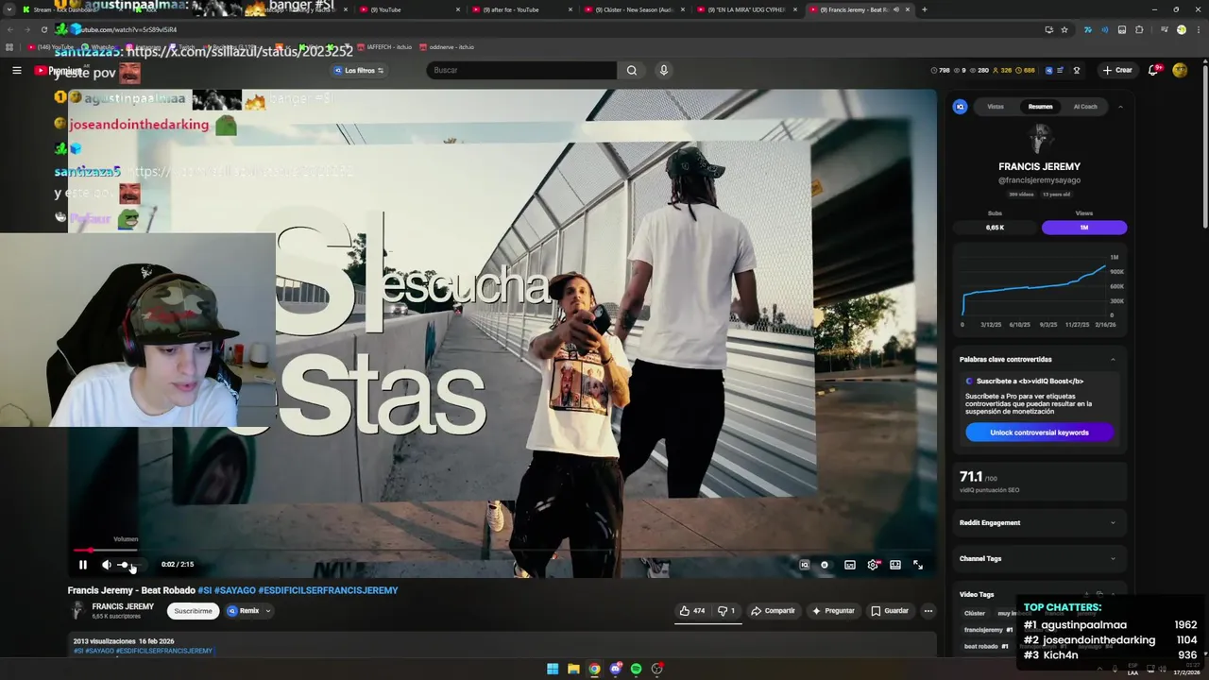This screenshot has height=680, width=1209.
Task: Click the Clúster video tag
Action: 974,613
